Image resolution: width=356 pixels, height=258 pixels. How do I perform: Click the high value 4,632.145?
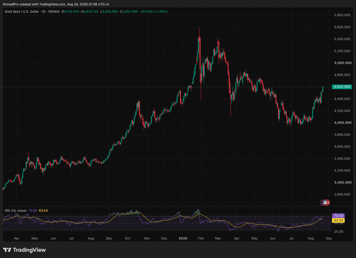tap(91, 11)
